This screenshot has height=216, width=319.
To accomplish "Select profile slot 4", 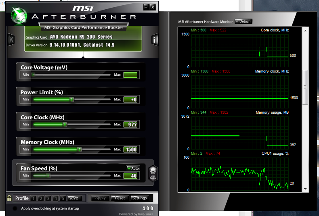I will coord(56,198).
